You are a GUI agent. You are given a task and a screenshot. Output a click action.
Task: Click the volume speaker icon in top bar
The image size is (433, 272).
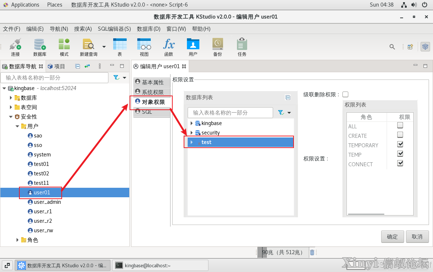click(414, 5)
